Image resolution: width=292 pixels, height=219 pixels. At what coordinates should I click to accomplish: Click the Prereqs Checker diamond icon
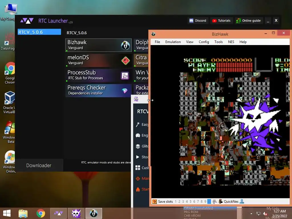125,90
